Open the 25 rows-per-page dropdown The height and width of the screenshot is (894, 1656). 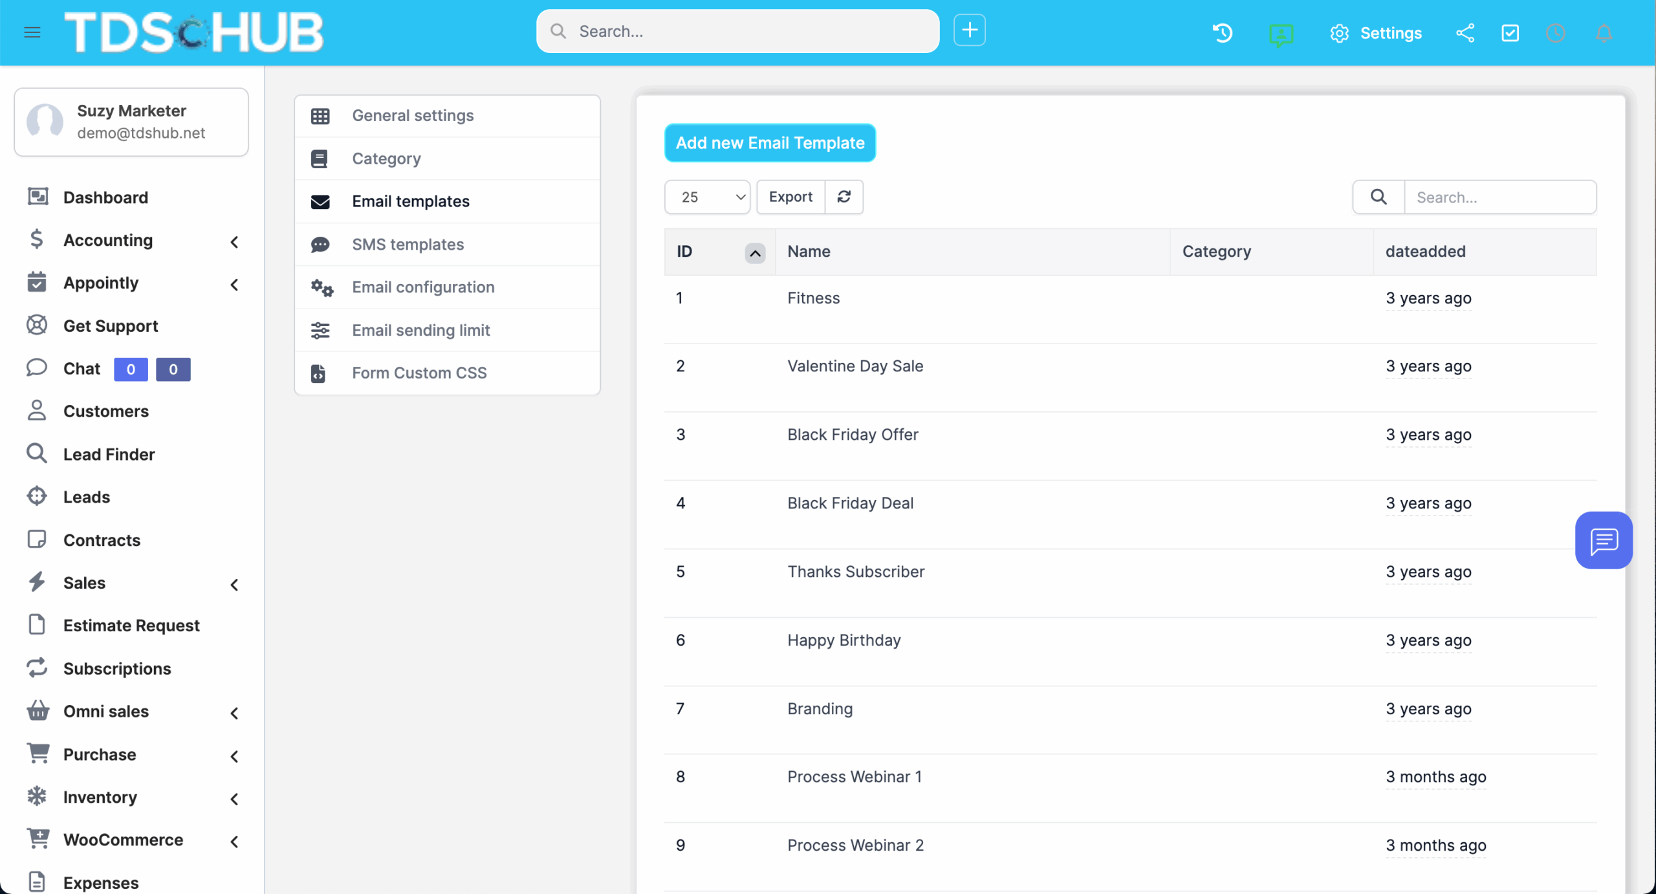pyautogui.click(x=707, y=197)
